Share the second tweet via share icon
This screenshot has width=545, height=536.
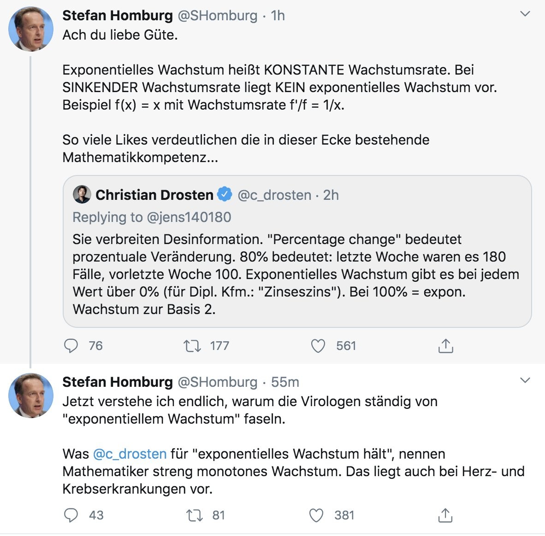(x=445, y=515)
